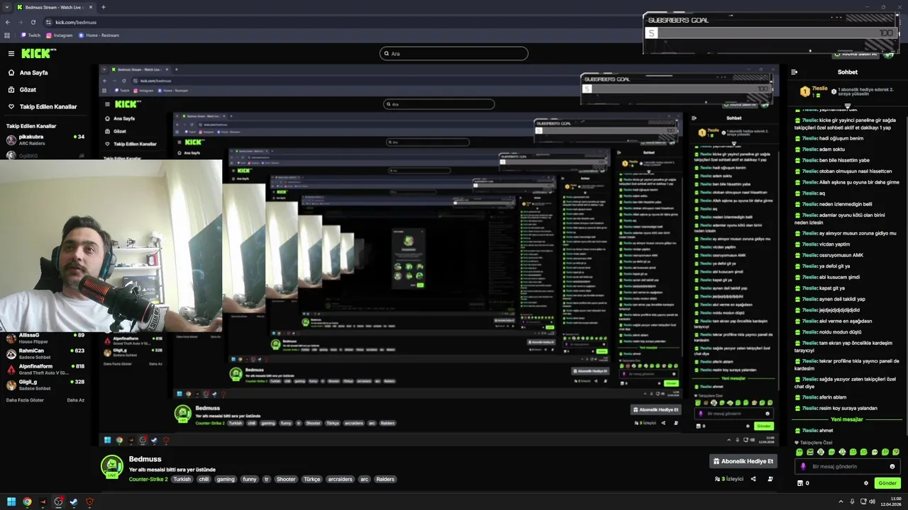Share the stream via share icon
Image resolution: width=908 pixels, height=510 pixels.
pyautogui.click(x=753, y=479)
